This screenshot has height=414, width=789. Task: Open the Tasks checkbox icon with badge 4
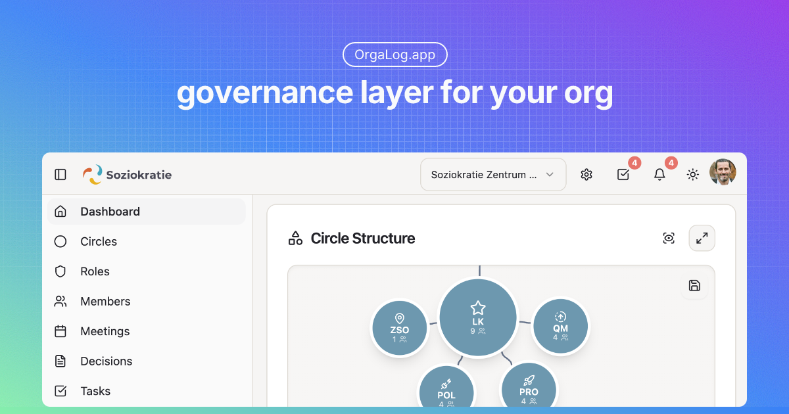coord(623,174)
